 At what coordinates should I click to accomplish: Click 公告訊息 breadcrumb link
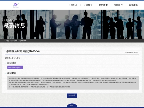14,41
